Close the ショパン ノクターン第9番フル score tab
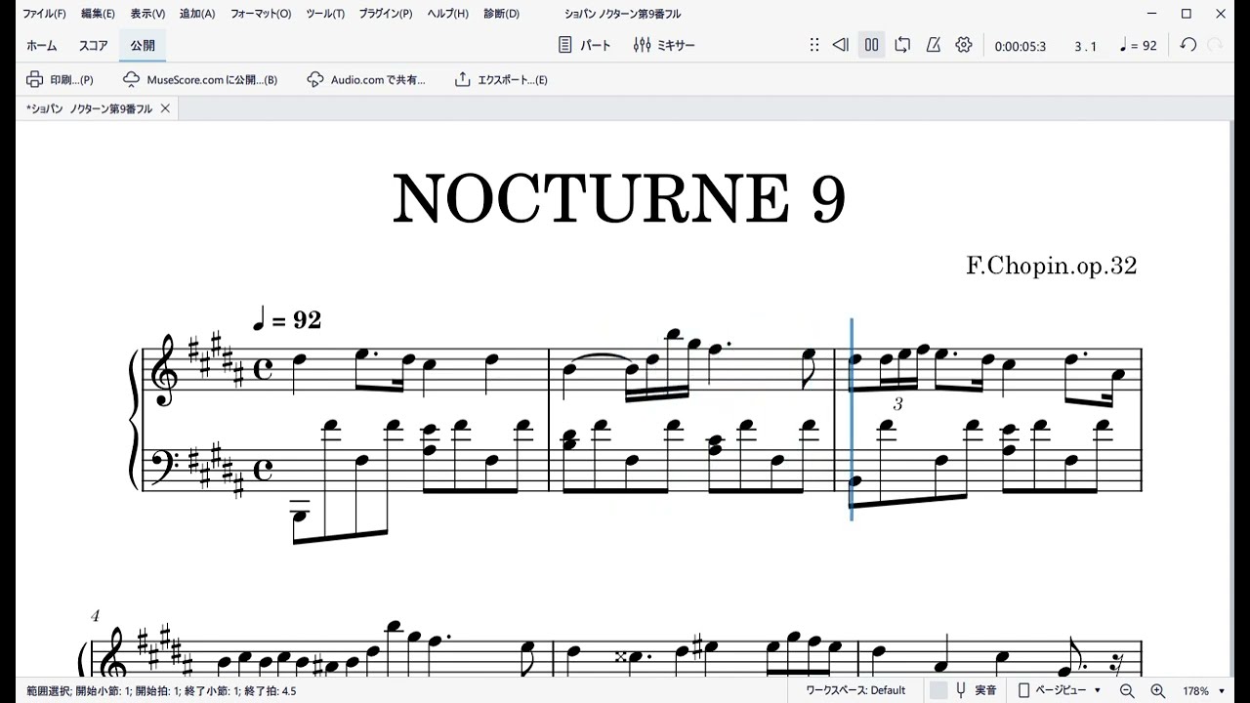The image size is (1250, 703). [x=165, y=108]
